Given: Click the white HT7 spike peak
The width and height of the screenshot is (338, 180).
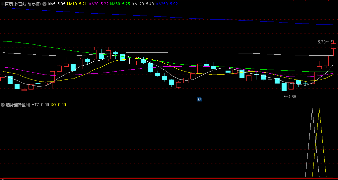Looking at the screenshot, I should tap(312, 109).
